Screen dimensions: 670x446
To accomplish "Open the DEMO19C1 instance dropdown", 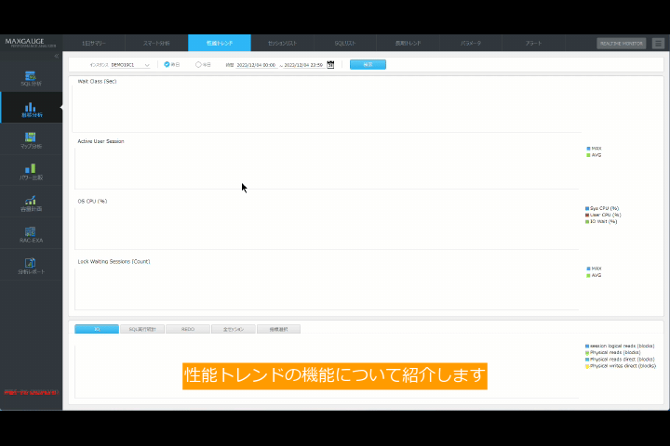I will pyautogui.click(x=130, y=65).
